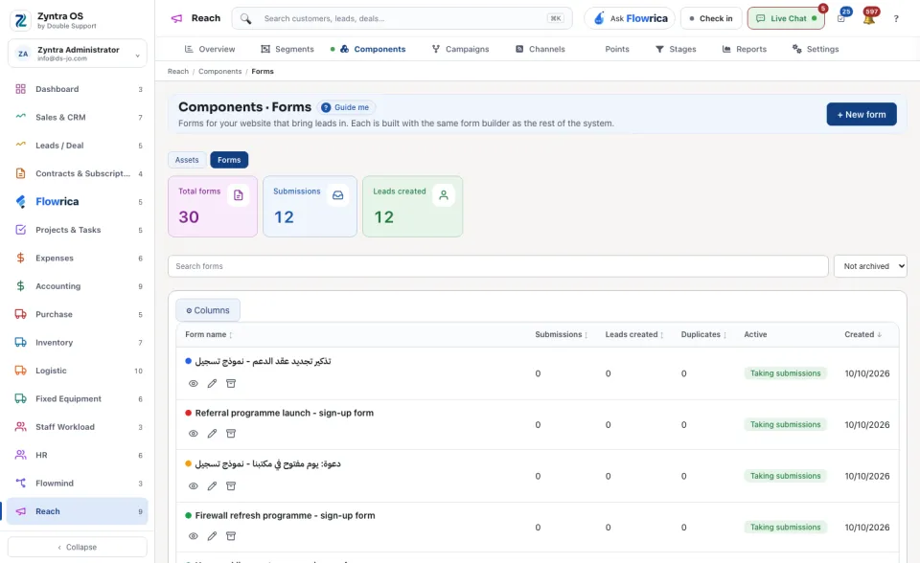The height and width of the screenshot is (563, 920).
Task: Sort table by Created date
Action: pos(862,334)
